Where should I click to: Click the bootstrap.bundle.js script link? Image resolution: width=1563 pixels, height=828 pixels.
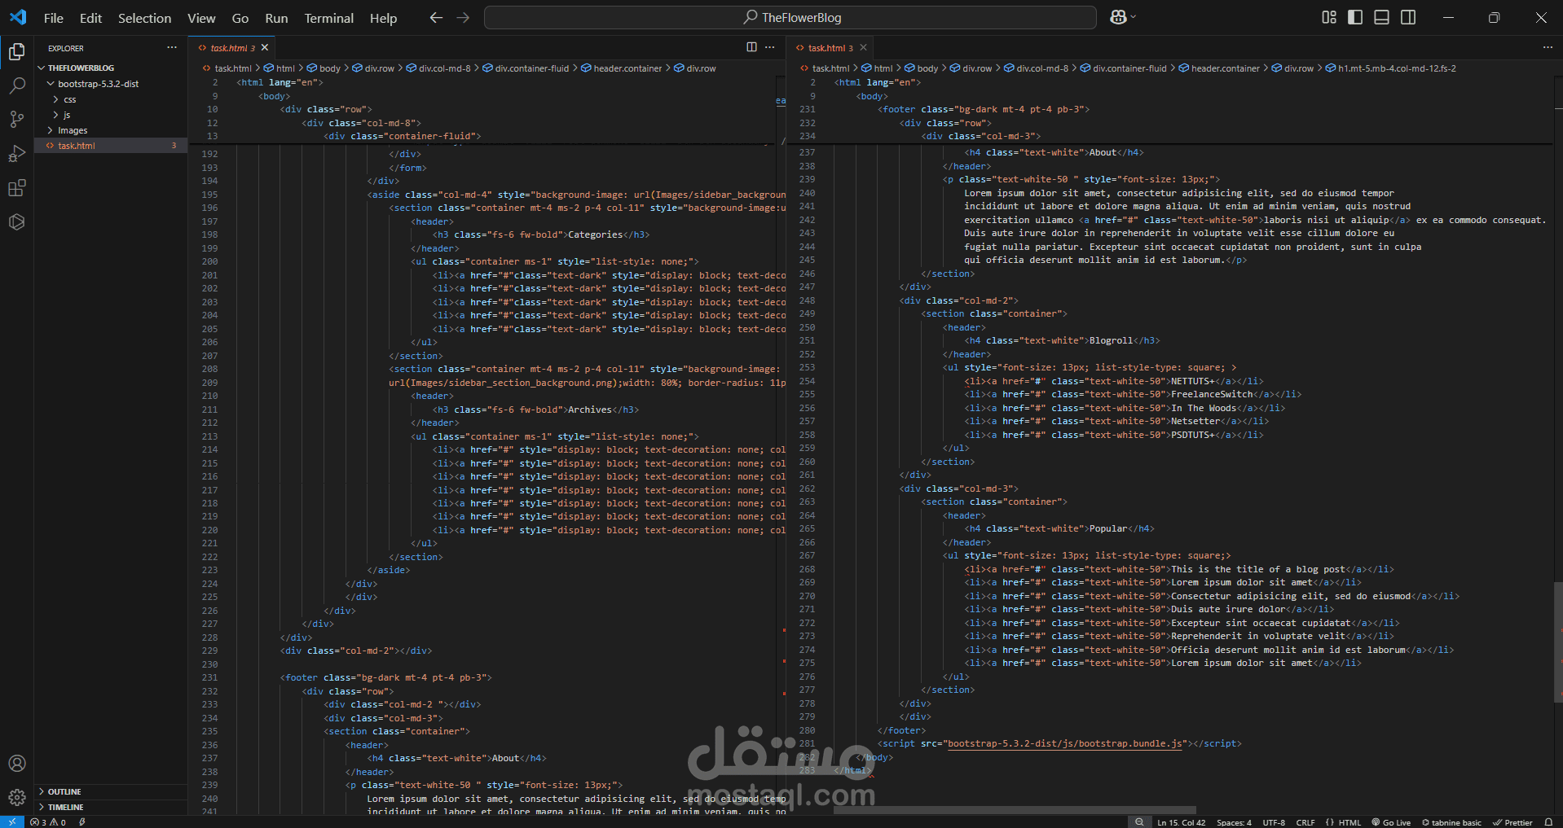click(x=1065, y=743)
